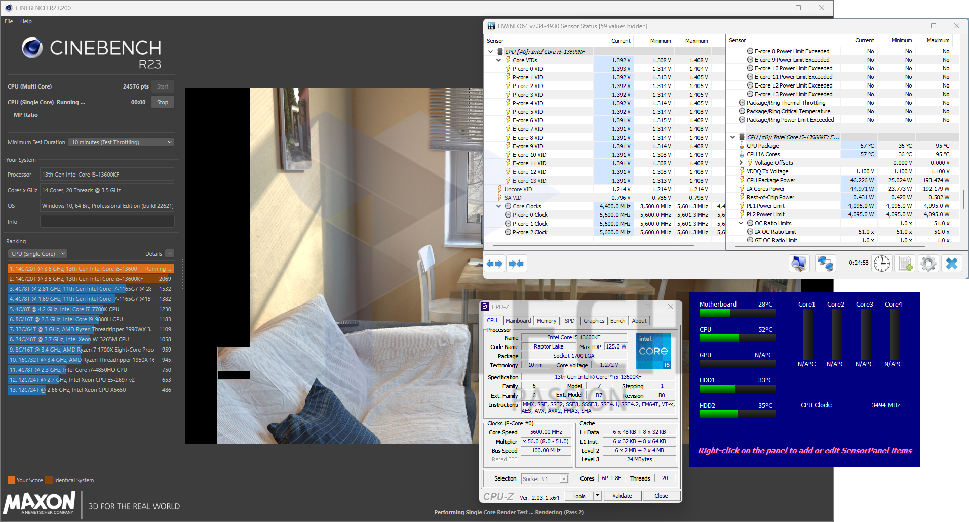
Task: Open the Cinebench File menu
Action: click(x=9, y=21)
